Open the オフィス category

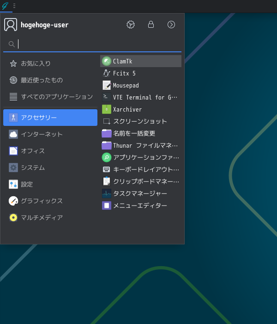click(50, 151)
